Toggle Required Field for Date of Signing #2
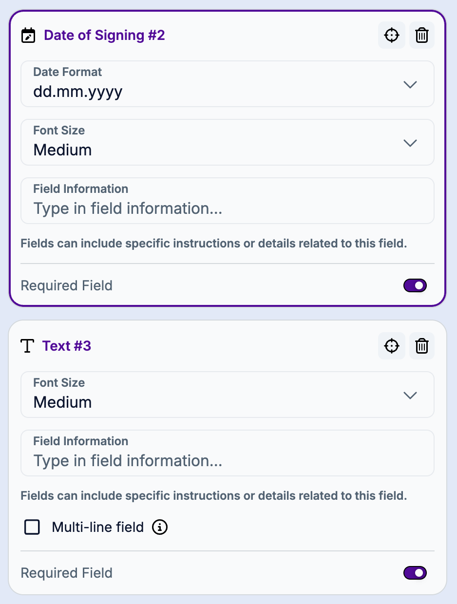 [x=415, y=285]
